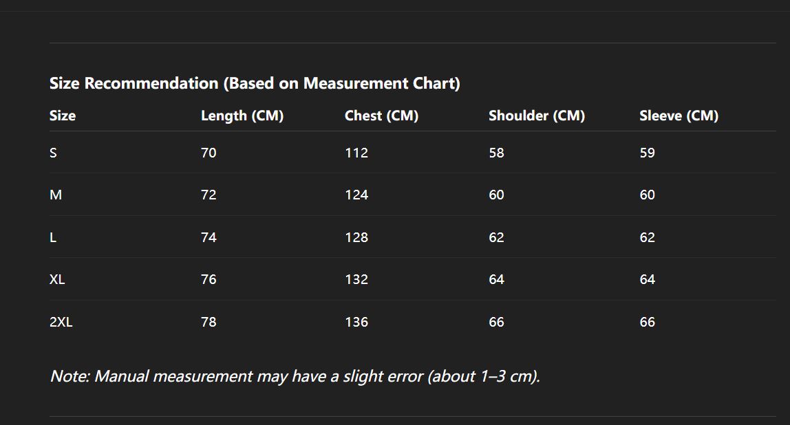Screen dimensions: 790x425
Task: Click the length value 78
Action: 209,322
